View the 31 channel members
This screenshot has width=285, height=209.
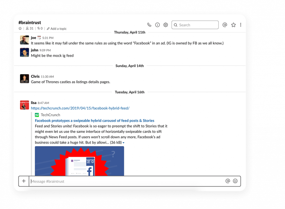[29, 29]
